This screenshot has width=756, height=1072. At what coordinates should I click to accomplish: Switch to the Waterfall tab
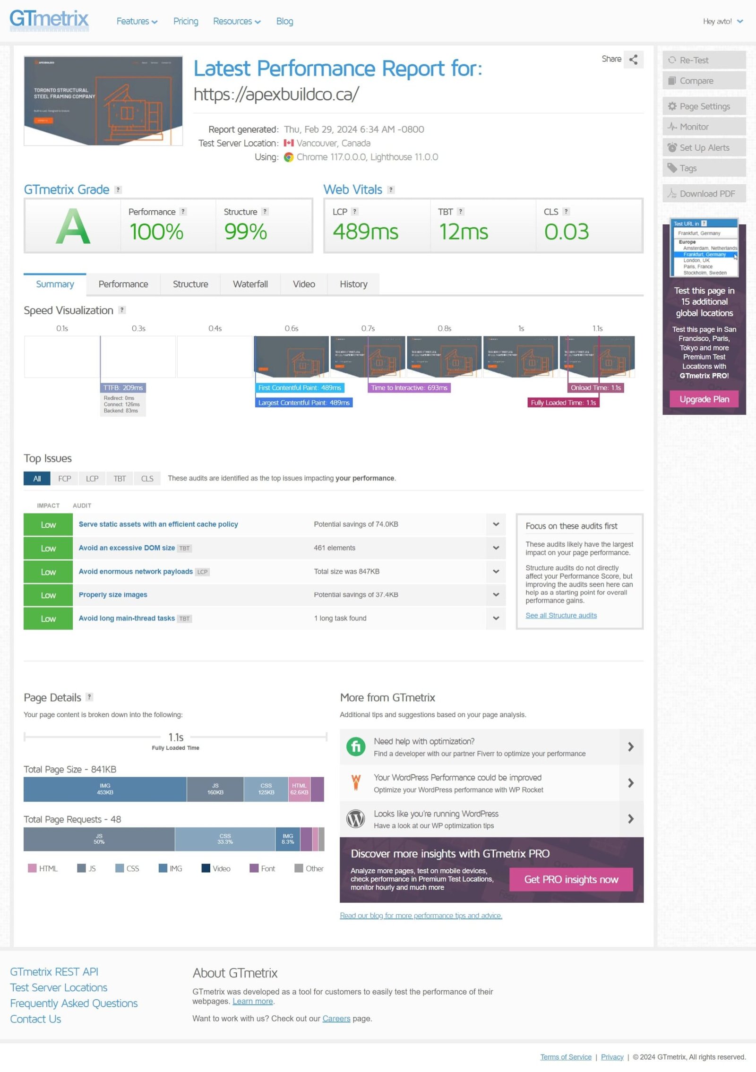click(x=250, y=284)
